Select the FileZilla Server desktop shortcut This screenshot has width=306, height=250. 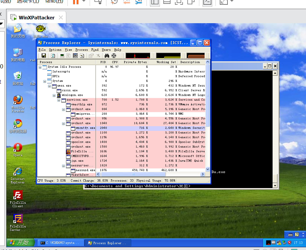point(18,223)
